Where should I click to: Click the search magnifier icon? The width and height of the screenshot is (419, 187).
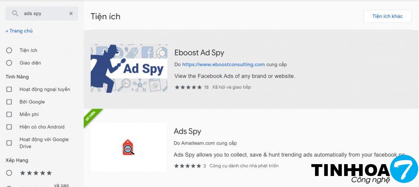point(15,13)
